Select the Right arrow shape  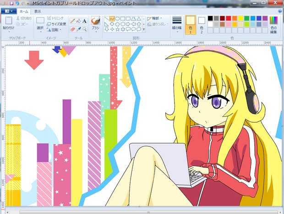pyautogui.click(x=128, y=24)
